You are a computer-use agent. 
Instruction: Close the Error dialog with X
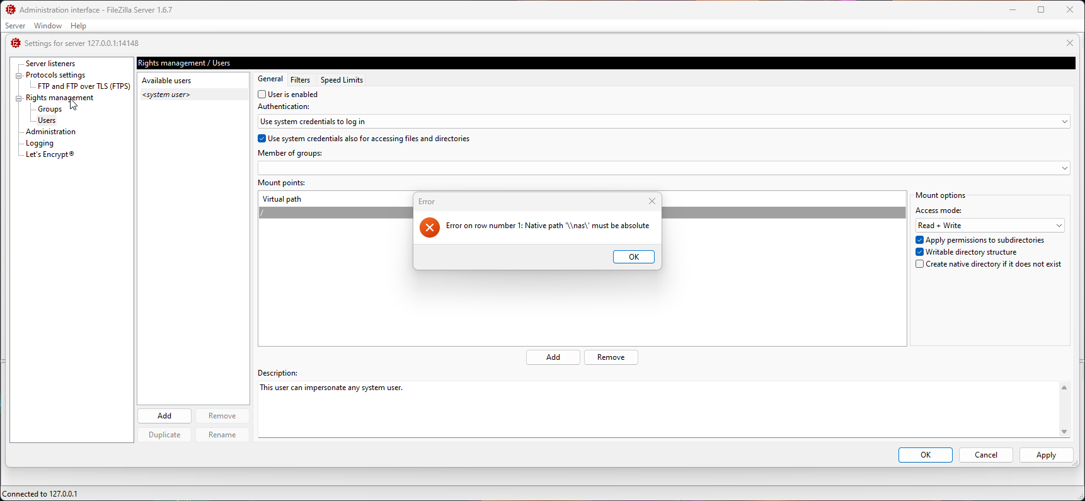pos(652,201)
